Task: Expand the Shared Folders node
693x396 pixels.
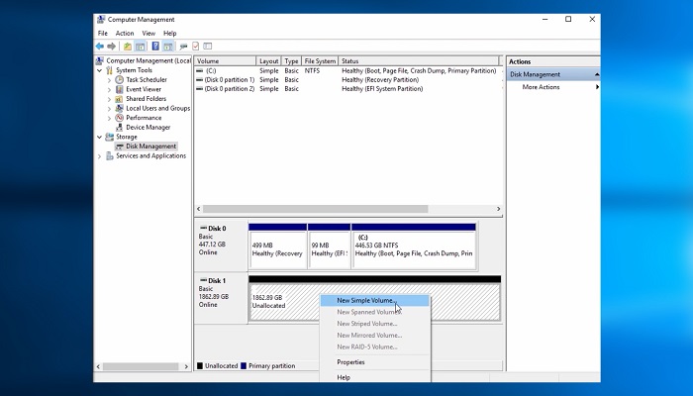Action: (109, 99)
